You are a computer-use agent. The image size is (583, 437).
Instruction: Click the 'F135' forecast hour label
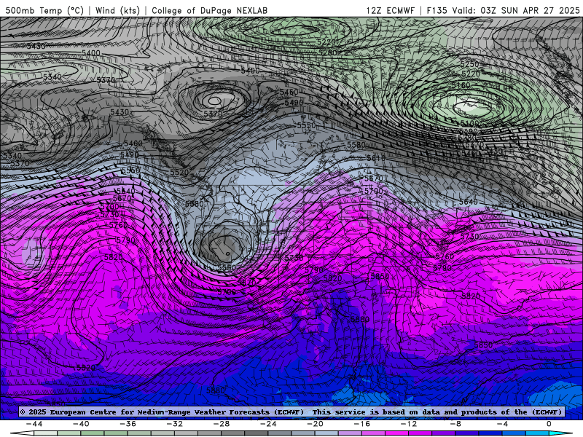pos(437,10)
